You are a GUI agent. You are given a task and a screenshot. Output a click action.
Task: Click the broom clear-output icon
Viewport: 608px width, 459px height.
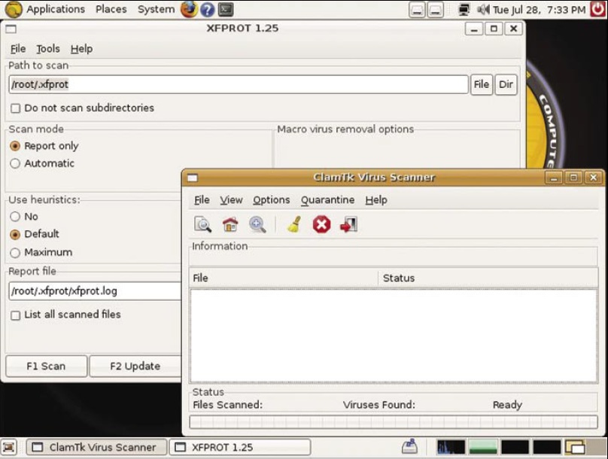pyautogui.click(x=294, y=224)
